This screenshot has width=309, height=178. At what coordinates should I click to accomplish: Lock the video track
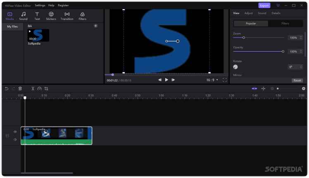[7, 136]
